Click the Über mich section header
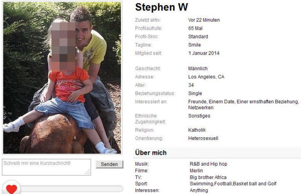301x194 pixels. [150, 153]
